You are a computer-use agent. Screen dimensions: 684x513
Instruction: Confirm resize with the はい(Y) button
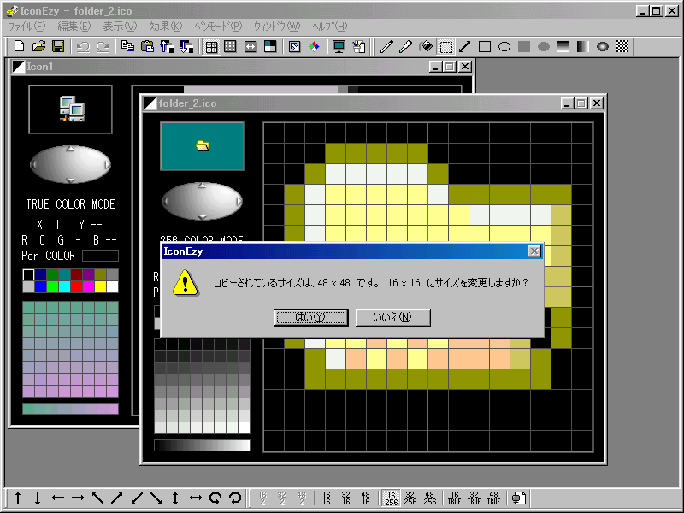(310, 317)
